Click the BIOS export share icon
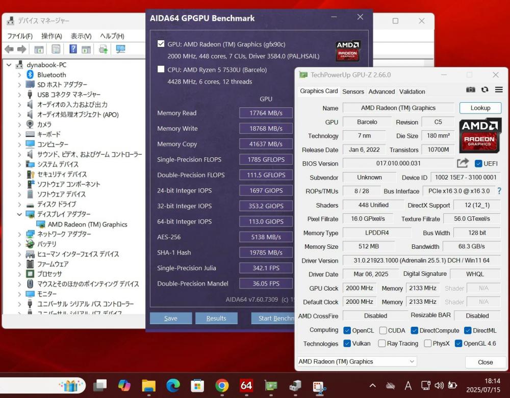Screen dimensions: 510x398 [x=463, y=163]
